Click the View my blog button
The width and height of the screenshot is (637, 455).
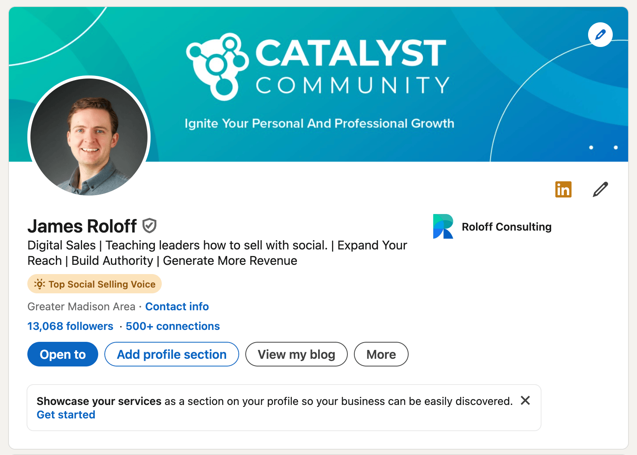[x=297, y=354]
